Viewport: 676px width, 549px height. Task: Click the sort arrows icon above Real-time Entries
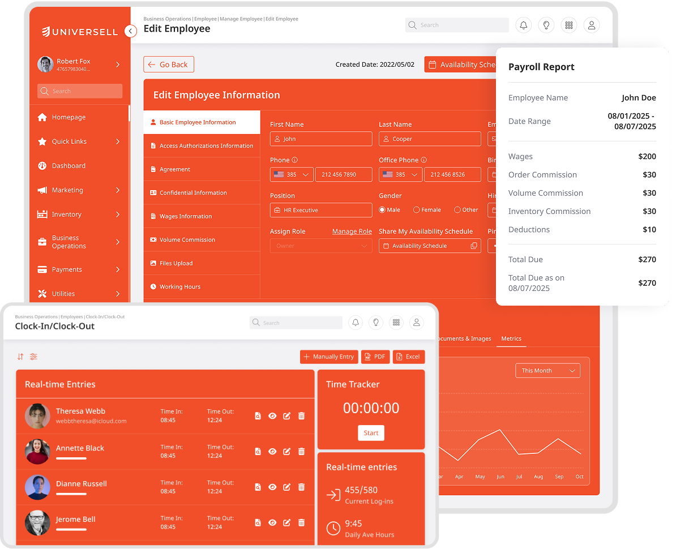tap(20, 357)
